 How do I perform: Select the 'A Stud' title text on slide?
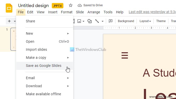[x=159, y=73]
